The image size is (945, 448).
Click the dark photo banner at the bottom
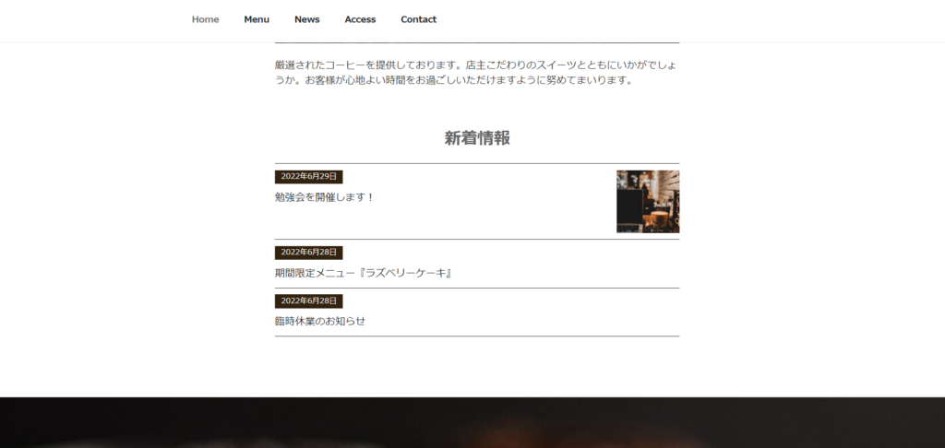click(x=472, y=422)
